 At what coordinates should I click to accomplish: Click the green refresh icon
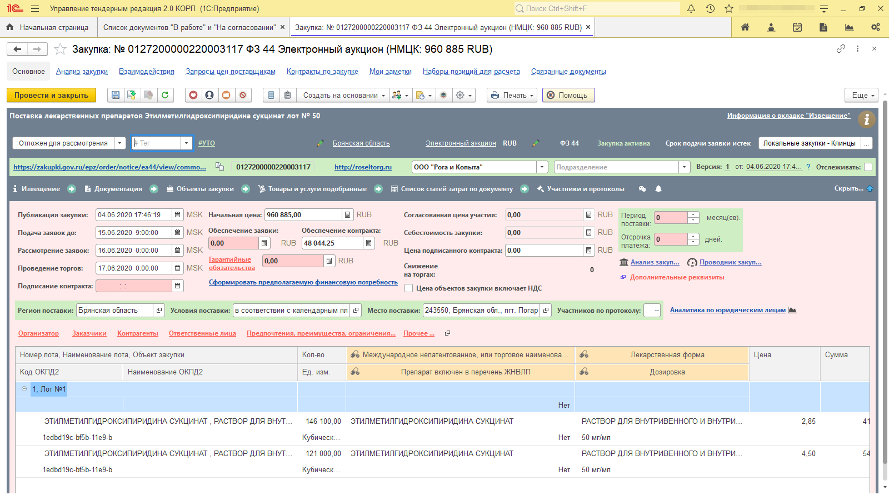[x=165, y=95]
